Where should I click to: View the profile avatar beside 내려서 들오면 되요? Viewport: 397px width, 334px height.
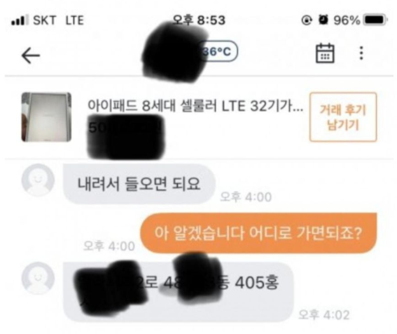pos(38,180)
